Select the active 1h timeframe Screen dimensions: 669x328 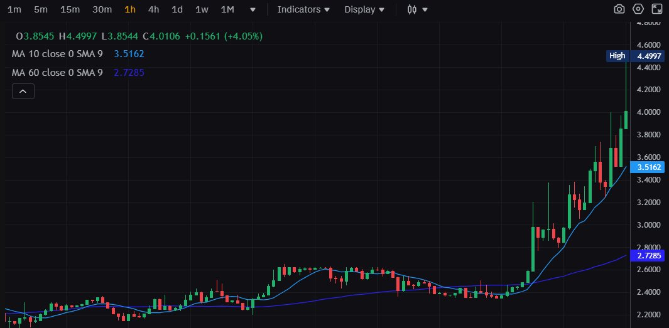(130, 9)
